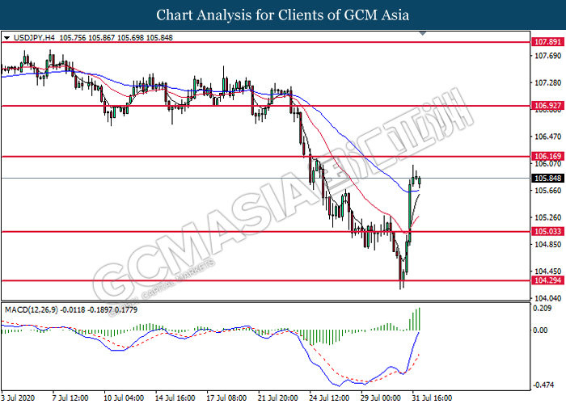The height and width of the screenshot is (404, 566).
Task: Click the grey chart shift marker triangle
Action: pyautogui.click(x=420, y=36)
